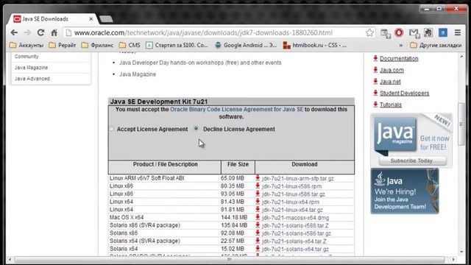Open the Стартап за $100 bookmark
The width and height of the screenshot is (471, 265).
177,45
